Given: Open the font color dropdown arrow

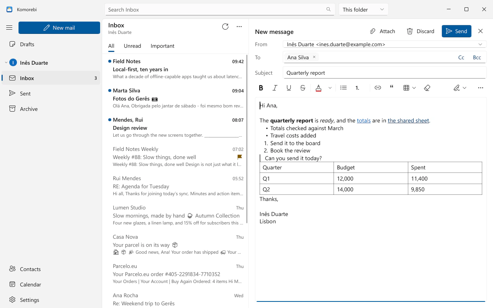Looking at the screenshot, I should (330, 88).
